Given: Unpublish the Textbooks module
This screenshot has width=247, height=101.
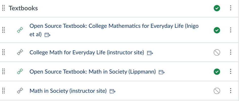Looking at the screenshot, I should (x=217, y=8).
